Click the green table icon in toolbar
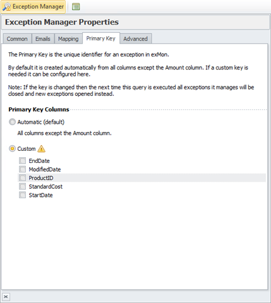The width and height of the screenshot is (271, 303). [76, 7]
